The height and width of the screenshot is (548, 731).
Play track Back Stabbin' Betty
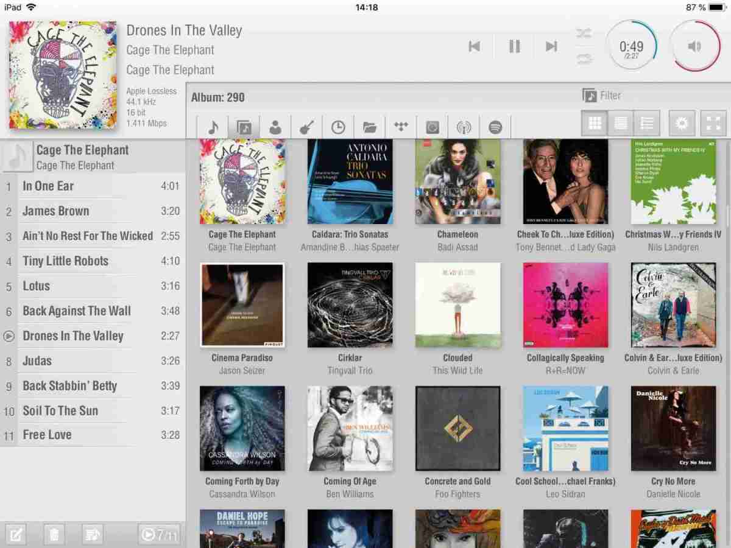tap(93, 386)
